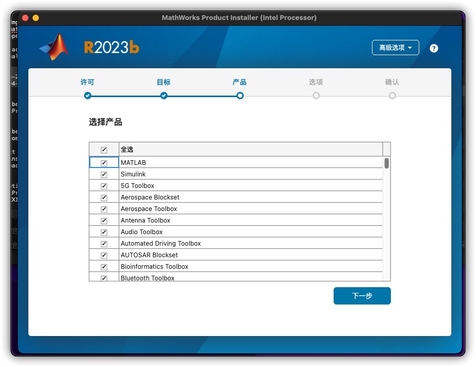Open the 高级选项 dropdown
The image size is (476, 367).
395,48
